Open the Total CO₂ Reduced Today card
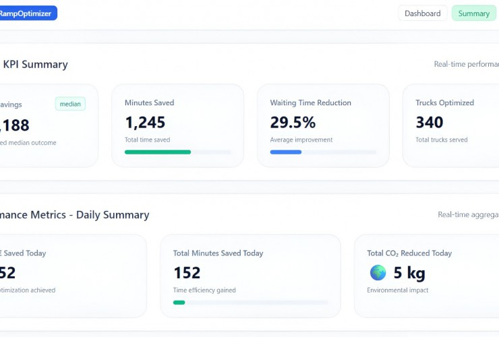This screenshot has width=499, height=337. pyautogui.click(x=426, y=276)
